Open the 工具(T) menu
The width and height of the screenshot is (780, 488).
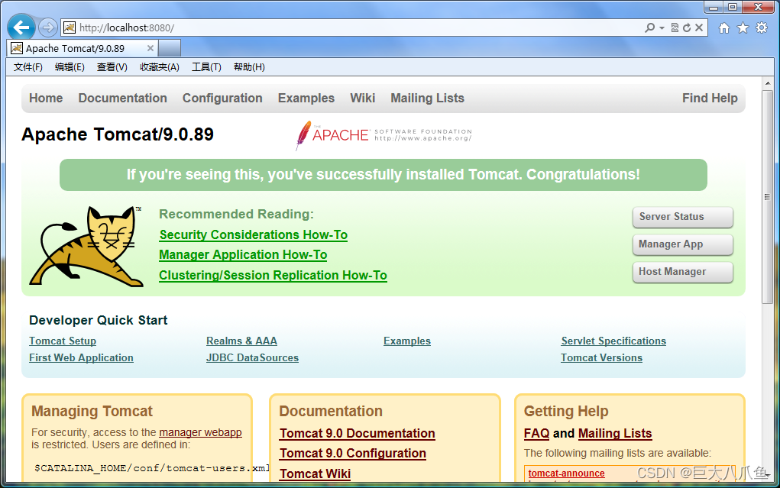206,67
